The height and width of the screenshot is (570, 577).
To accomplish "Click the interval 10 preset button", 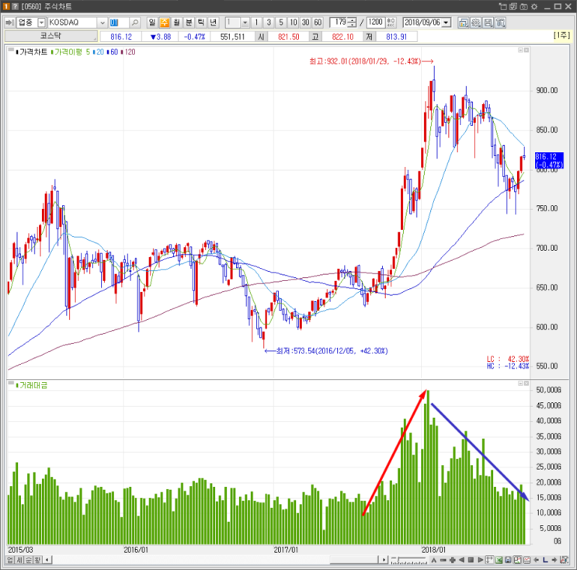I will click(294, 23).
